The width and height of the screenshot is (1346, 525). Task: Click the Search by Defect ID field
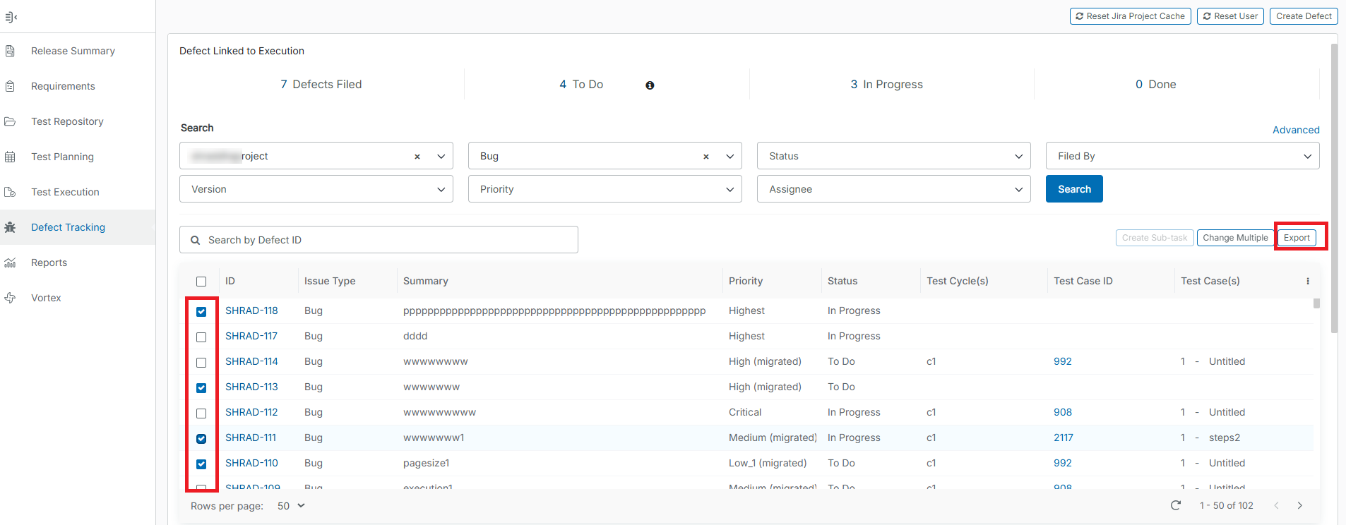379,240
